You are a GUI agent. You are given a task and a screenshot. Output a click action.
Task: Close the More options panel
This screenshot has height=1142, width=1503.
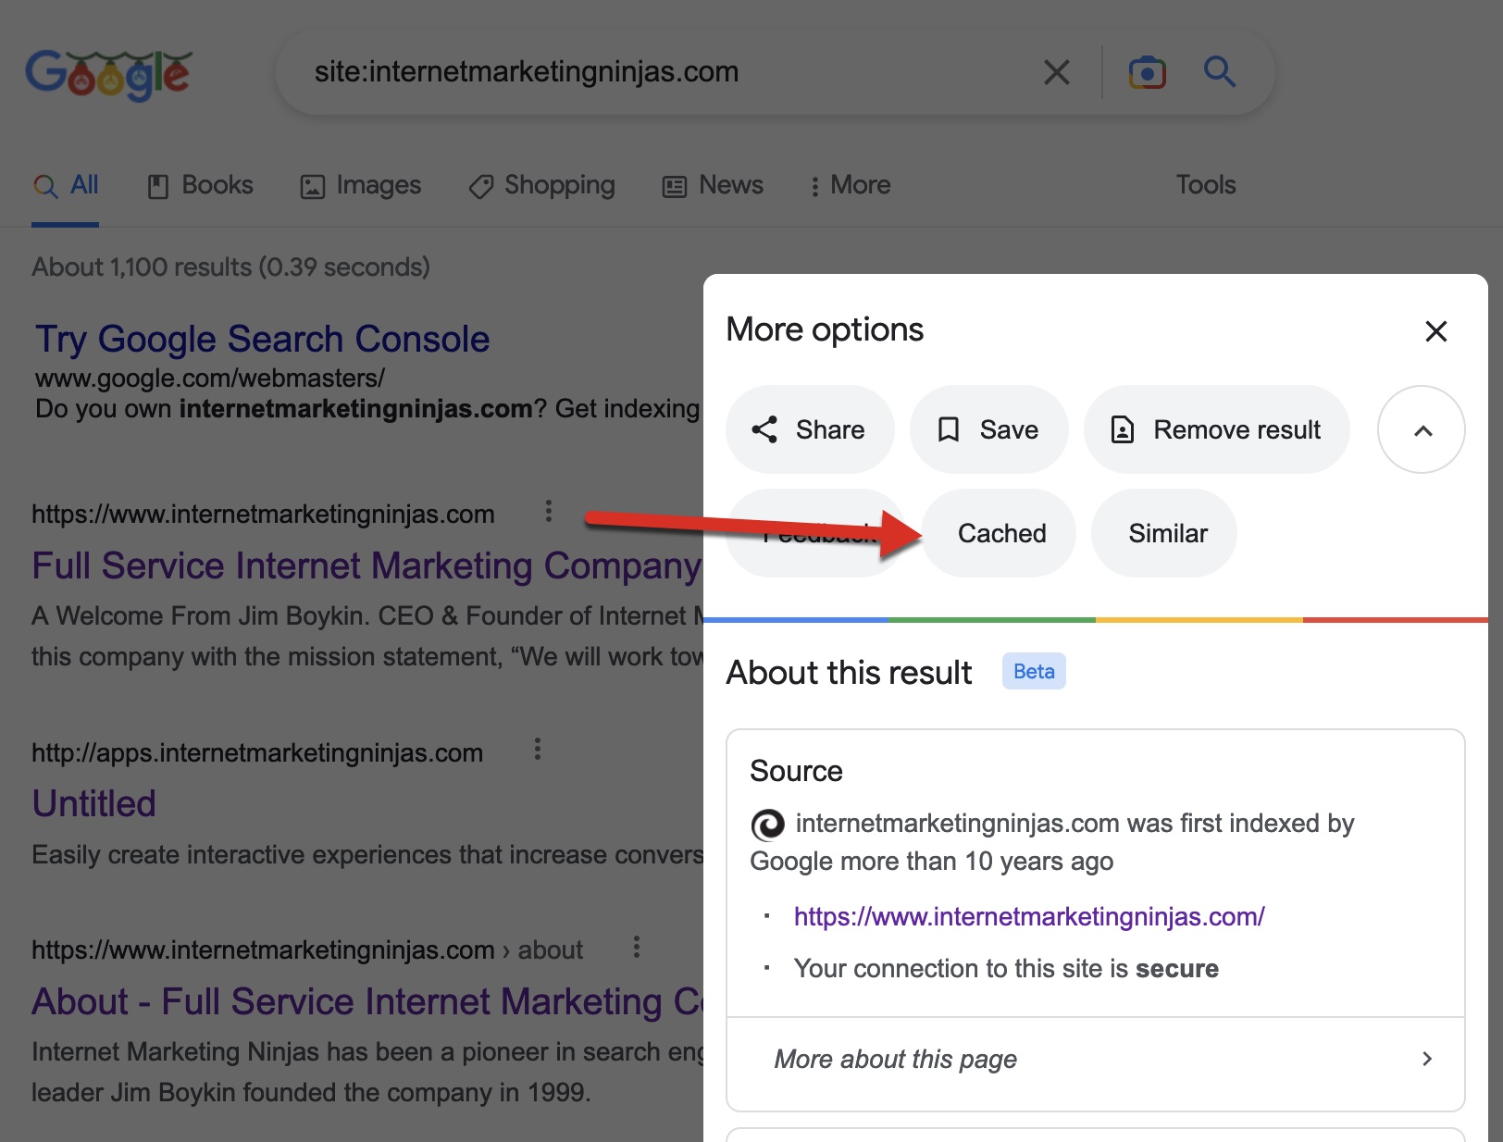(1435, 331)
